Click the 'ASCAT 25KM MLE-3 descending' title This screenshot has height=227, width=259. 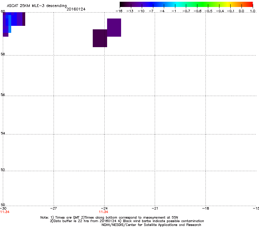point(37,6)
